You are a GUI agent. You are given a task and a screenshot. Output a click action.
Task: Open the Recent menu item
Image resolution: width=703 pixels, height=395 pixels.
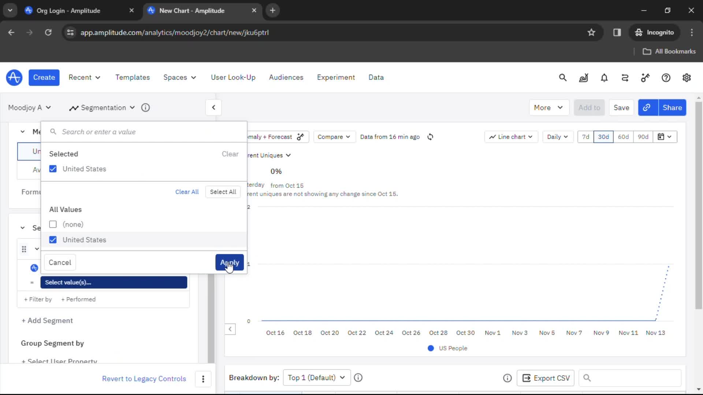(85, 77)
